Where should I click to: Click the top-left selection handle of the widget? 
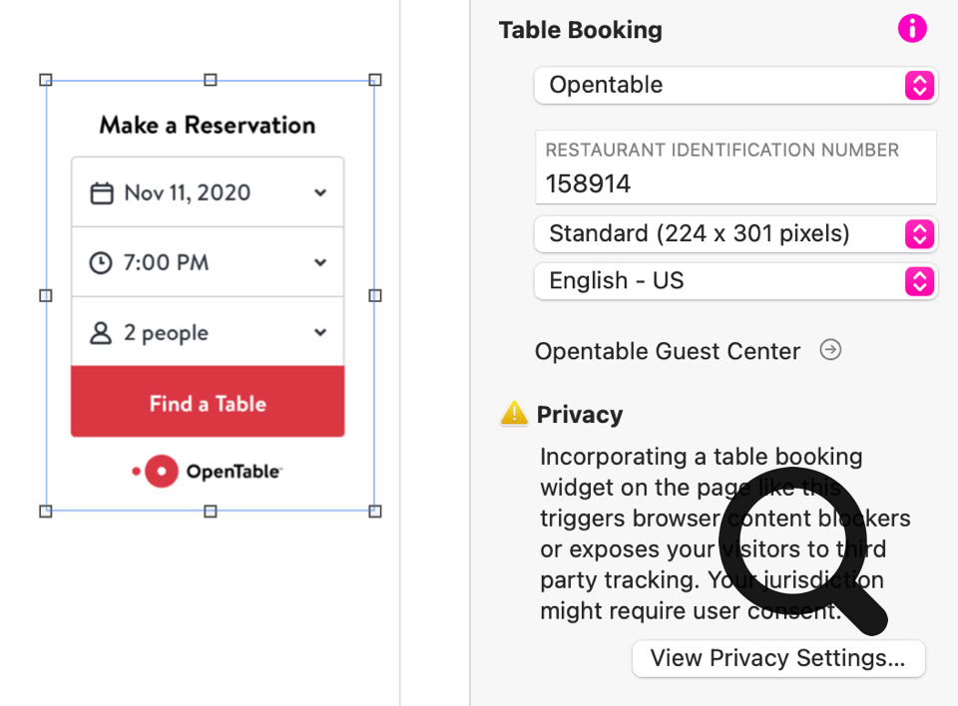pos(45,80)
